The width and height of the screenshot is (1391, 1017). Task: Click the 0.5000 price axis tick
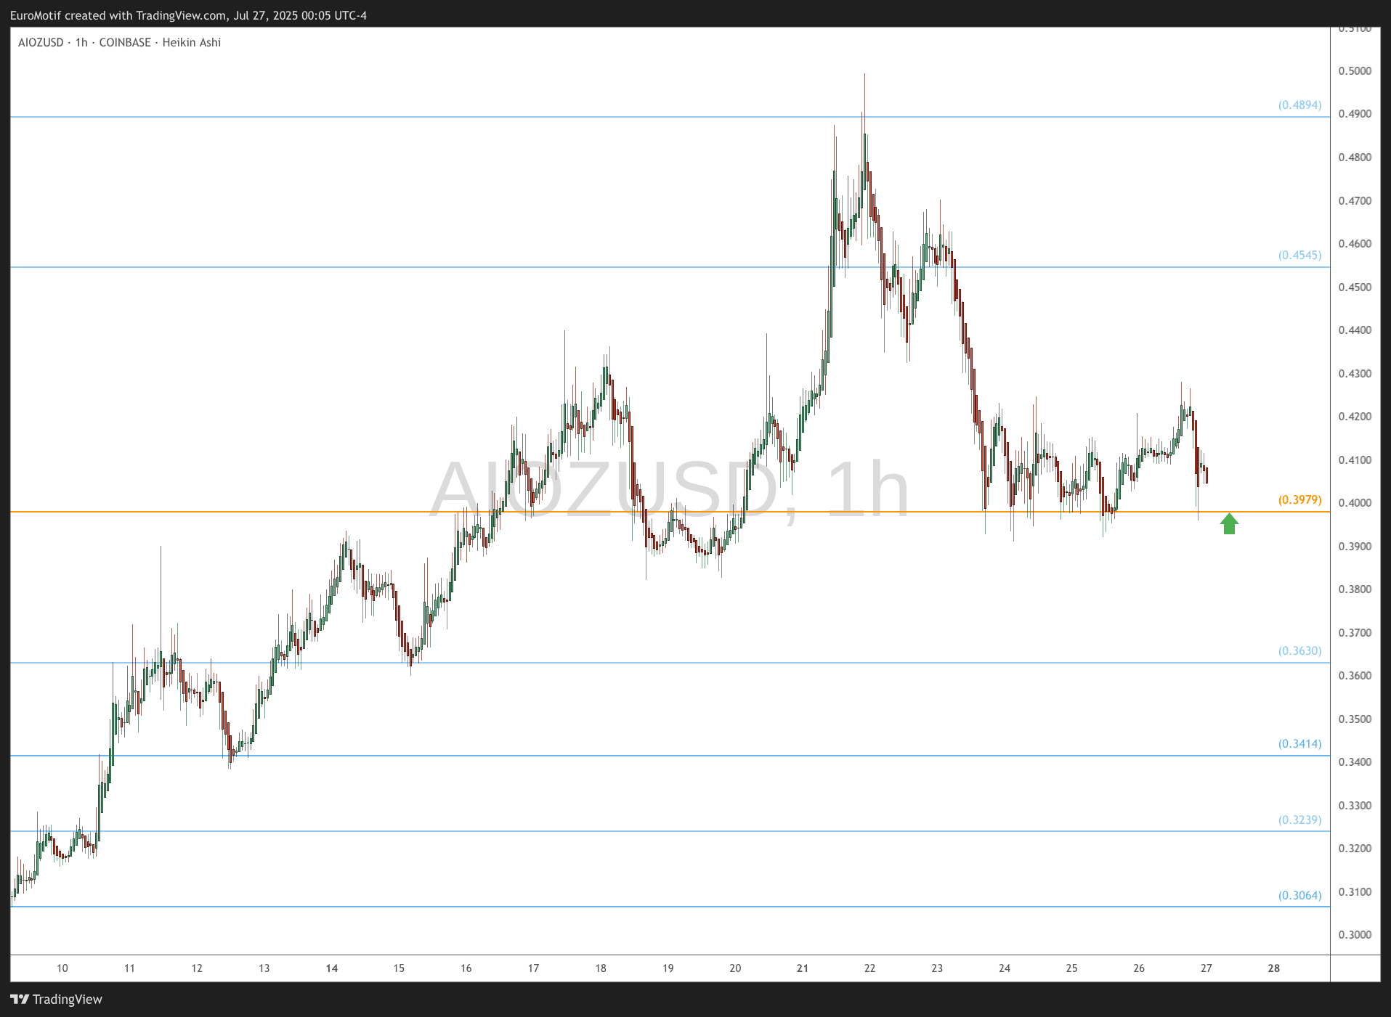click(1355, 71)
